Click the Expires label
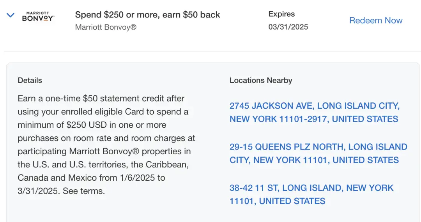421x222 pixels. 281,14
